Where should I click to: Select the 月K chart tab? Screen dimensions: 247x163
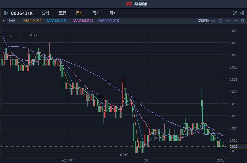click(x=113, y=13)
